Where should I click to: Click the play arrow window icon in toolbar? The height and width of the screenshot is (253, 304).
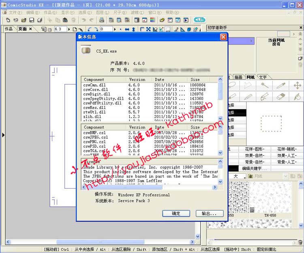(186, 20)
